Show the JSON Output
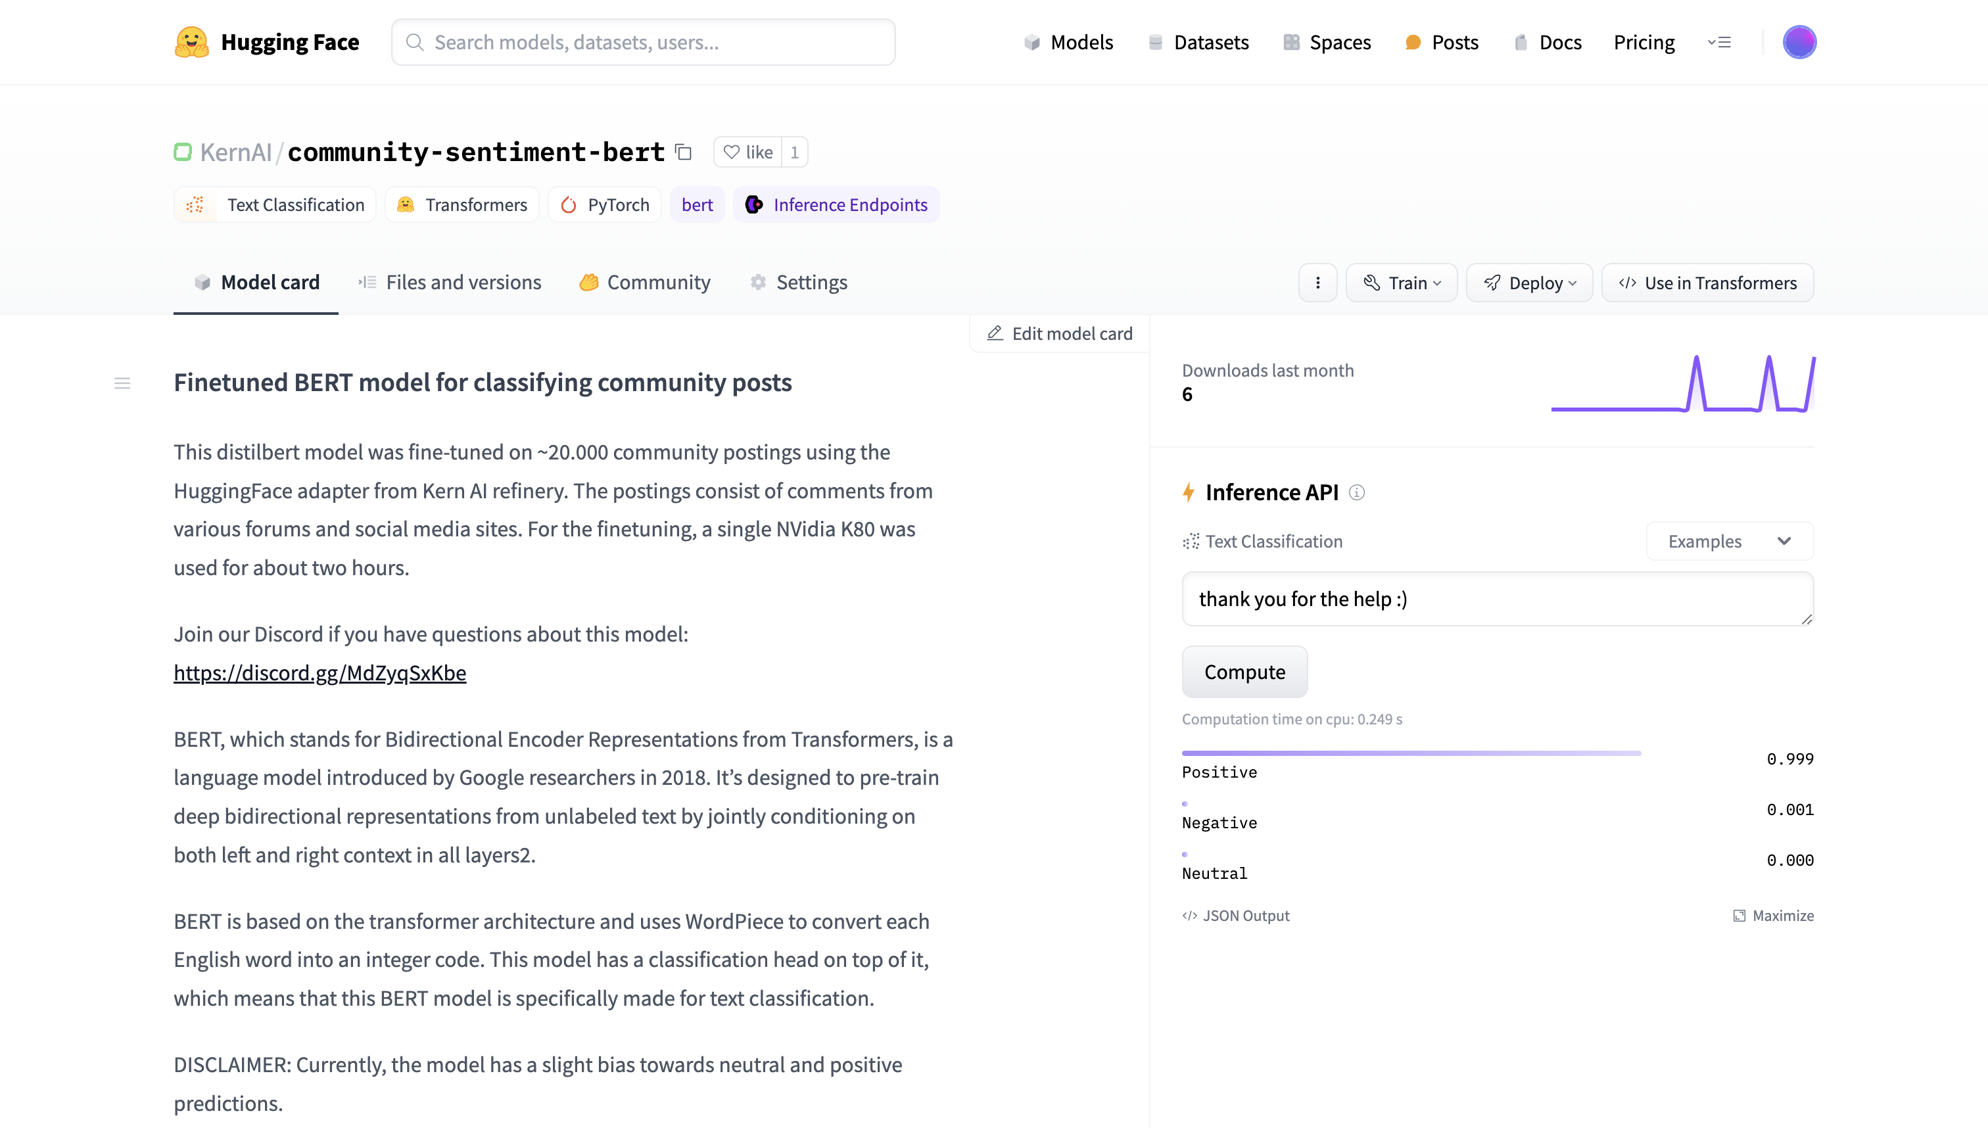Viewport: 1988px width, 1128px height. click(x=1236, y=916)
